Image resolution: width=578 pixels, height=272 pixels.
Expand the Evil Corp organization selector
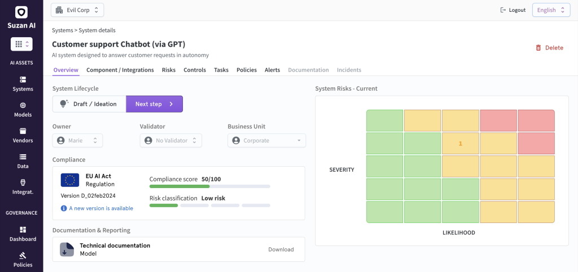77,10
